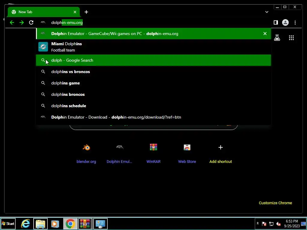Screen dimensions: 307x230
Task: Open Chrome three-dot menu
Action: coord(295,22)
